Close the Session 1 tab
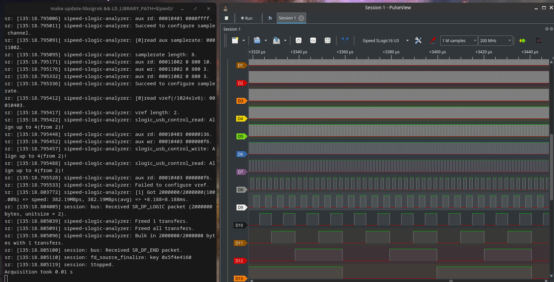 click(x=301, y=18)
